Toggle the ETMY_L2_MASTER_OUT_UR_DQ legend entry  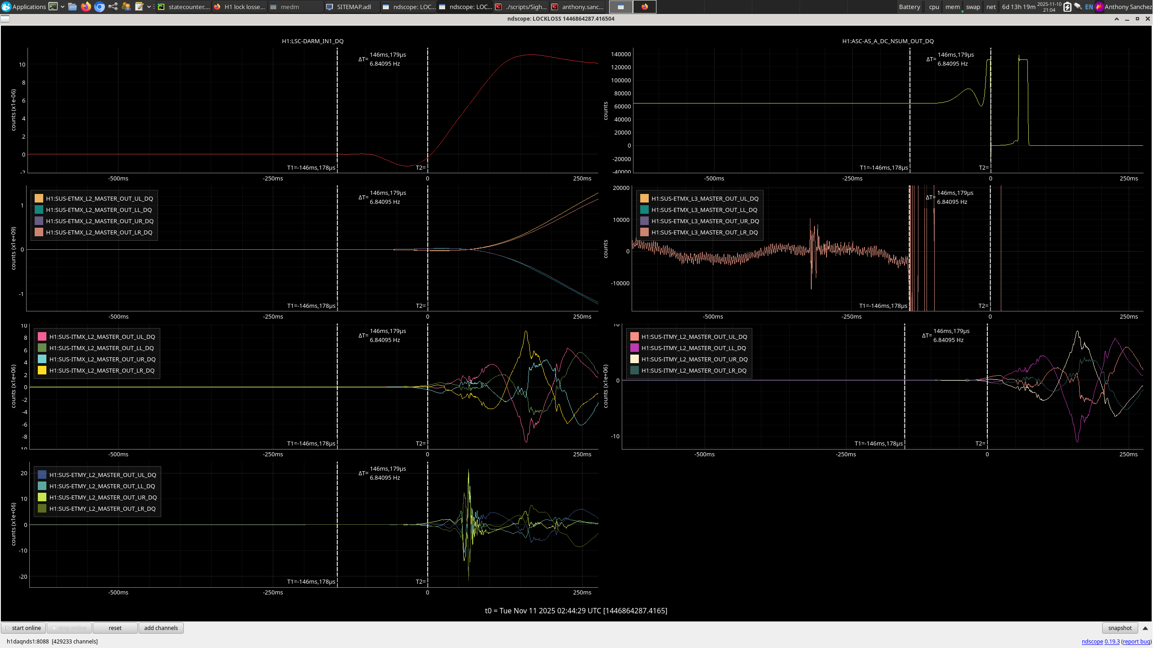tap(103, 497)
